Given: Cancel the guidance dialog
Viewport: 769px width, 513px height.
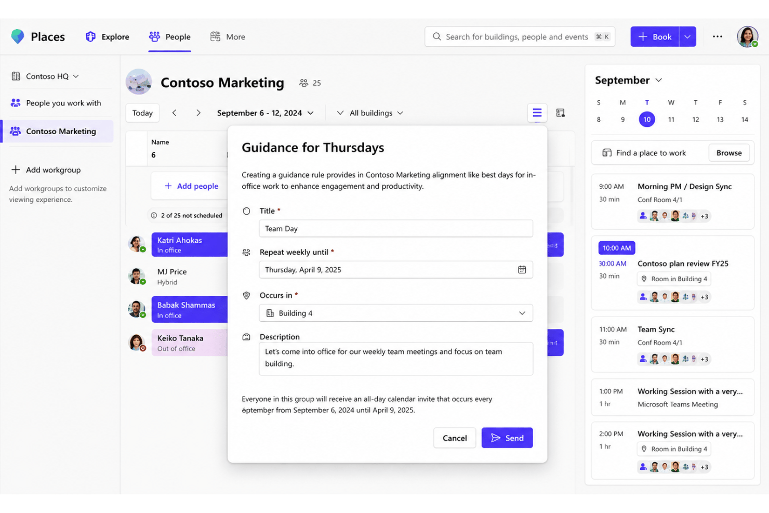Looking at the screenshot, I should point(455,438).
